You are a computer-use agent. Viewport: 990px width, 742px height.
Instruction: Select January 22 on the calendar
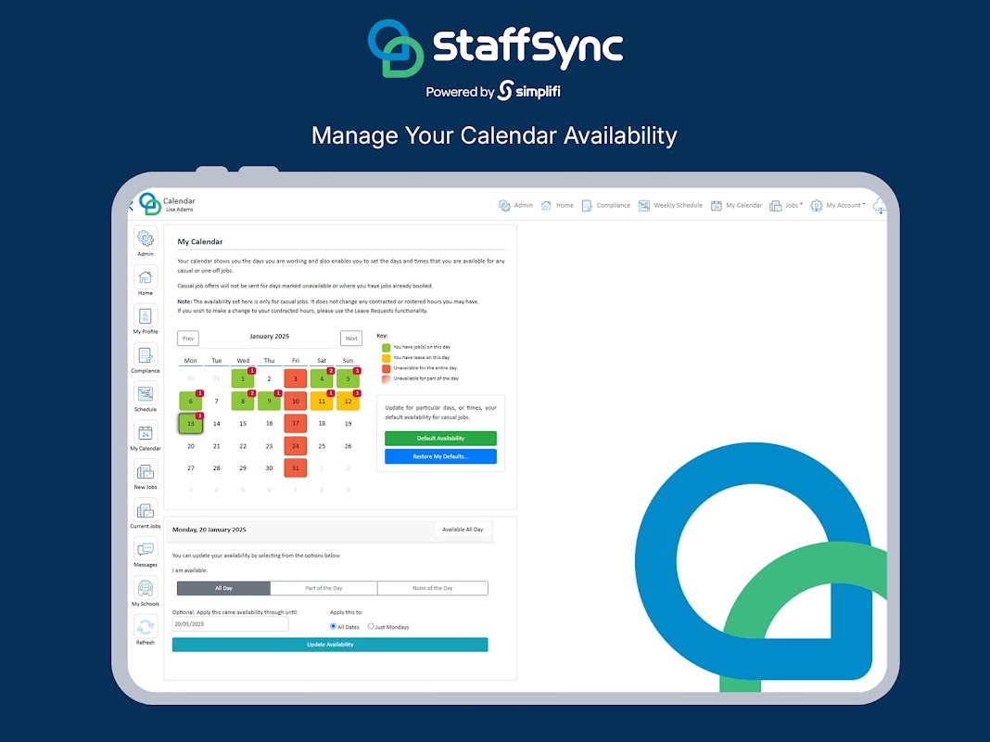click(x=243, y=446)
